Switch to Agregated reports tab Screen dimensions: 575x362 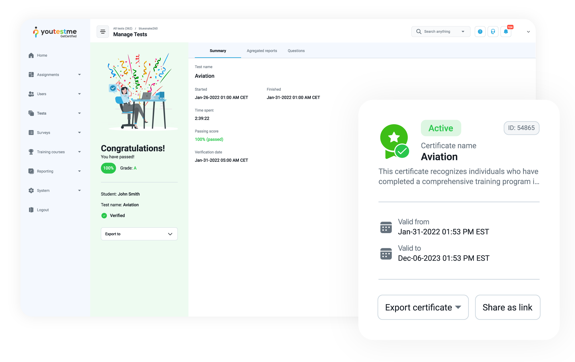(x=262, y=51)
